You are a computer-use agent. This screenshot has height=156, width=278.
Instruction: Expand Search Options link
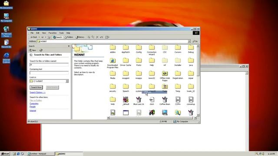click(38, 92)
